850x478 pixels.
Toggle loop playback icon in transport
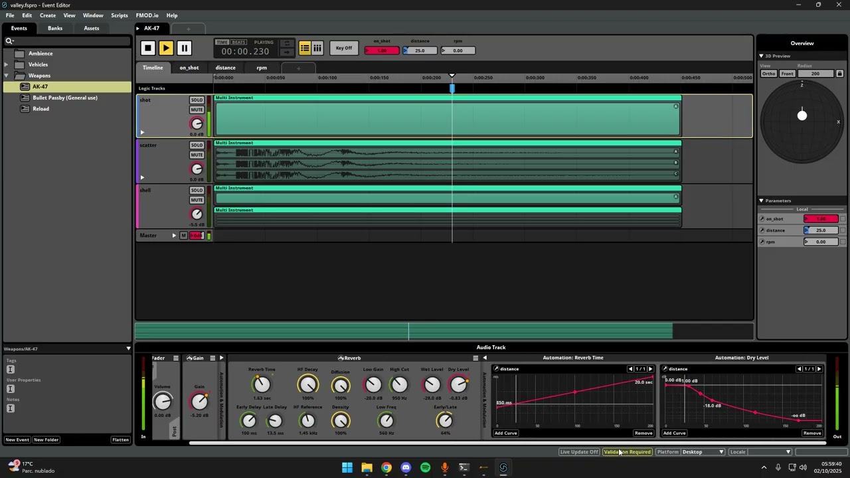coord(287,44)
